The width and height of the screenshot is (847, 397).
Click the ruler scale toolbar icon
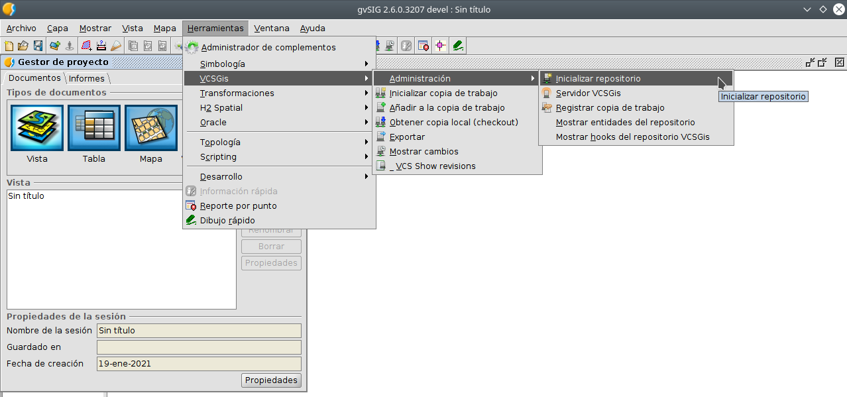pos(101,46)
